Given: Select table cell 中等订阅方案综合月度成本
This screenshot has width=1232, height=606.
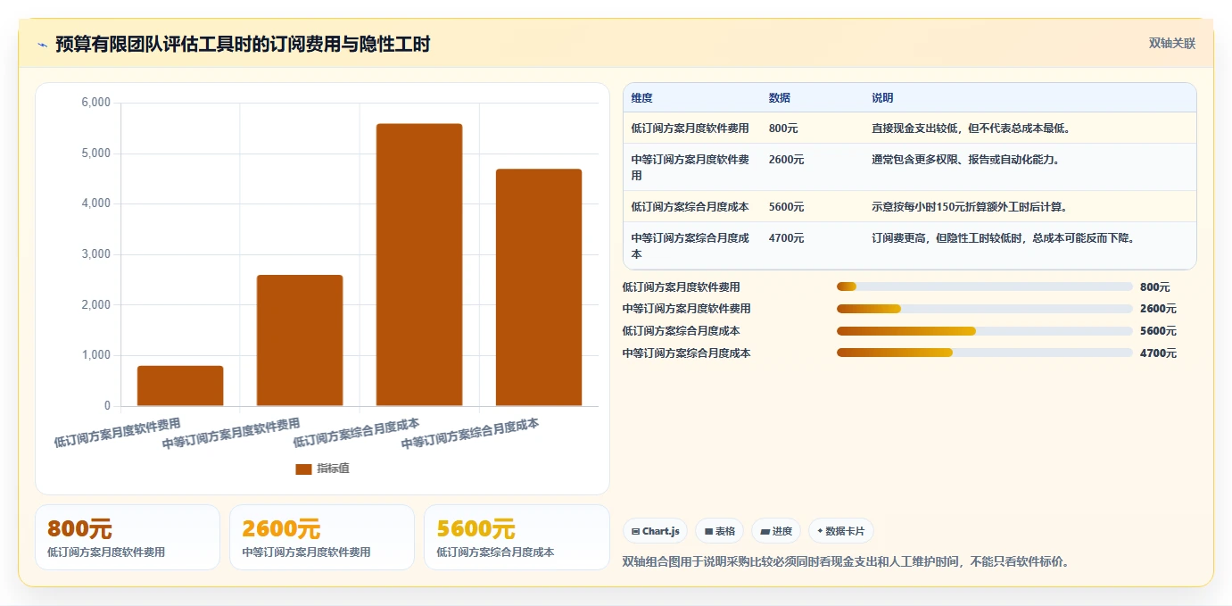Looking at the screenshot, I should pyautogui.click(x=690, y=246).
